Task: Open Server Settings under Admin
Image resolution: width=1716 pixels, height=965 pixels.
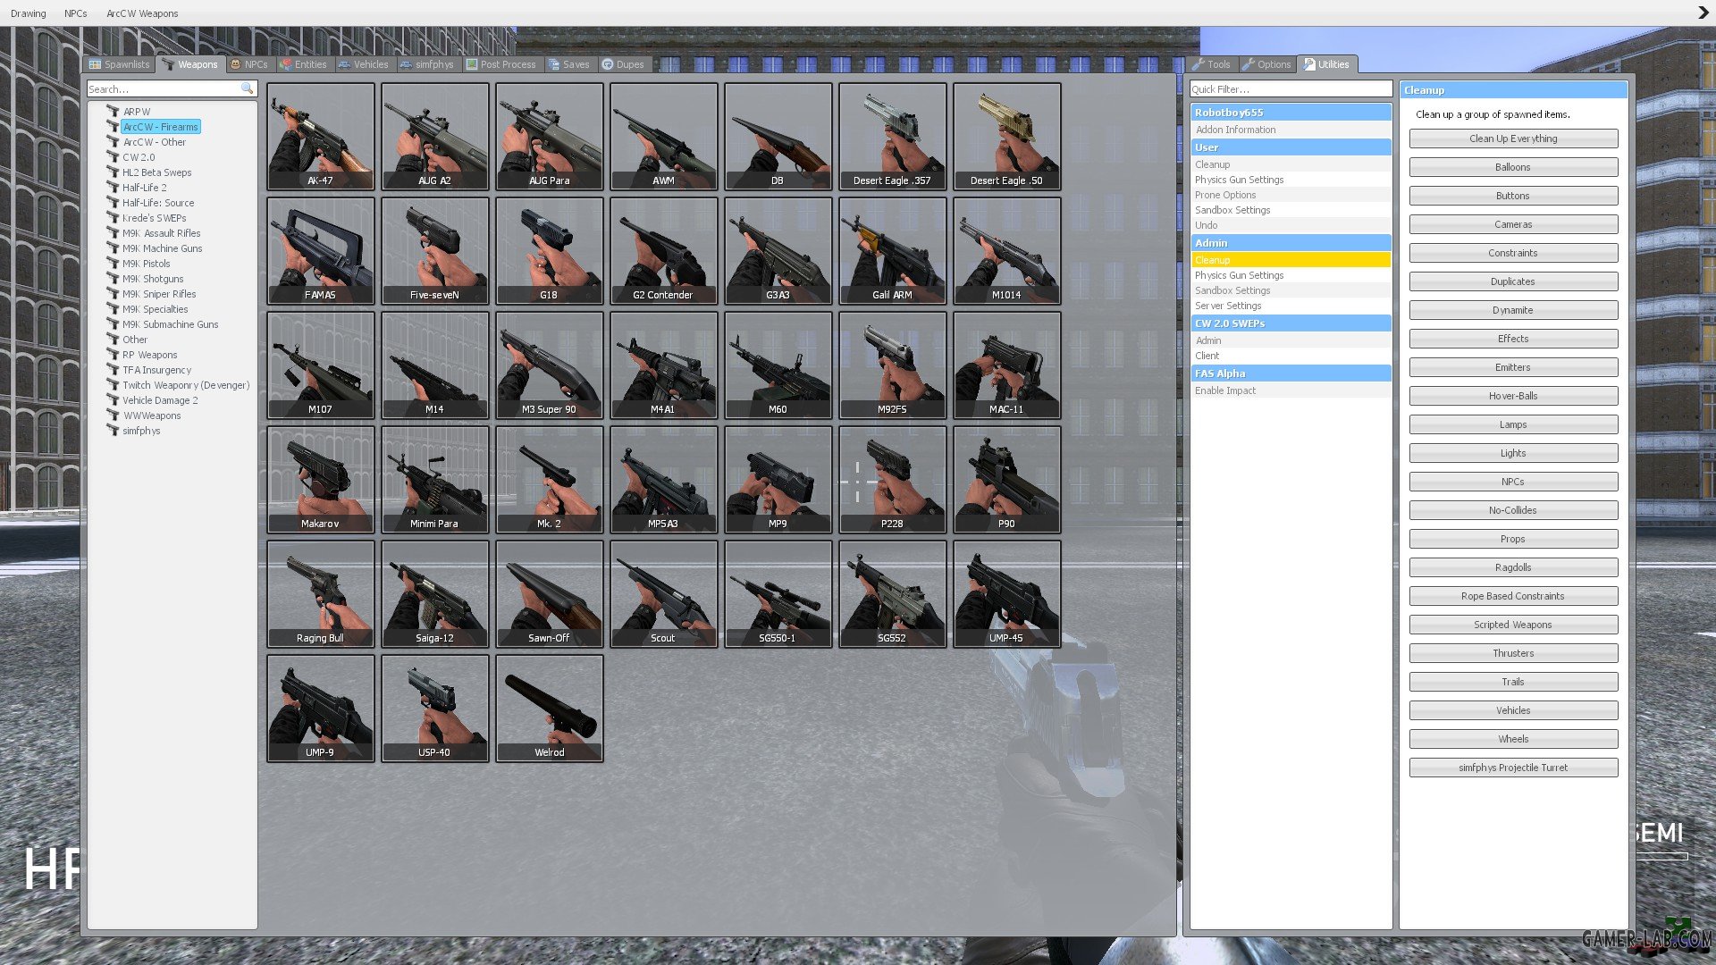Action: pos(1291,306)
